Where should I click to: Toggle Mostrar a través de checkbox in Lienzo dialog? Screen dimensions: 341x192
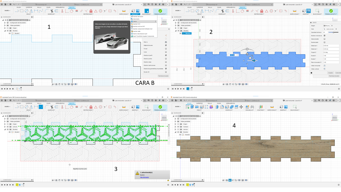324,35
